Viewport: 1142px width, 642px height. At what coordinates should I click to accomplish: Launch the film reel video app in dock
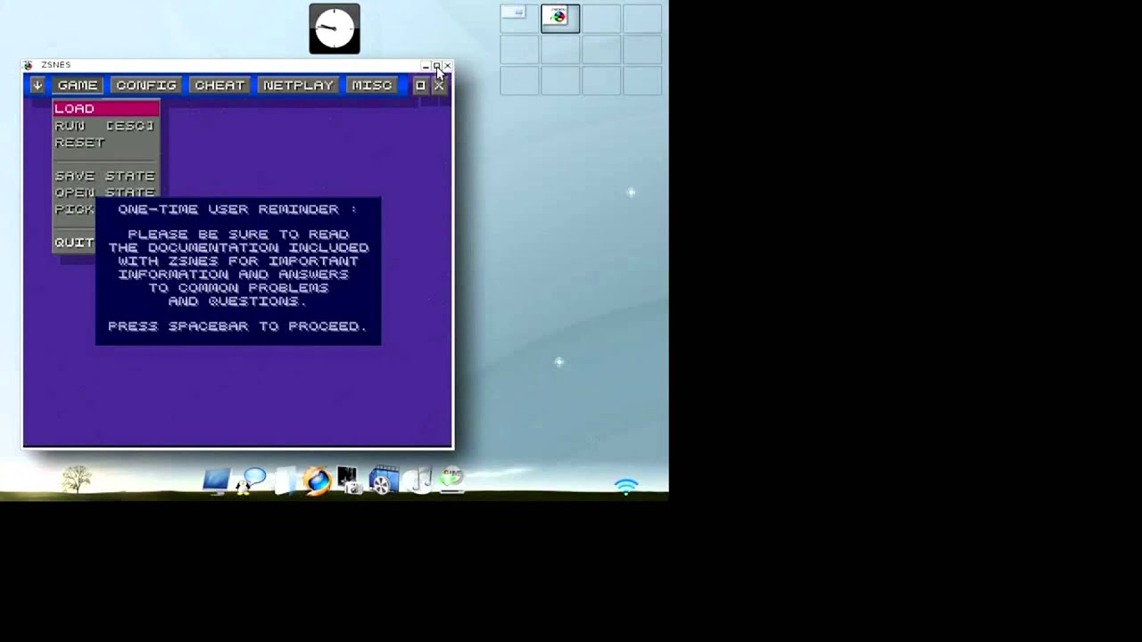pyautogui.click(x=384, y=481)
